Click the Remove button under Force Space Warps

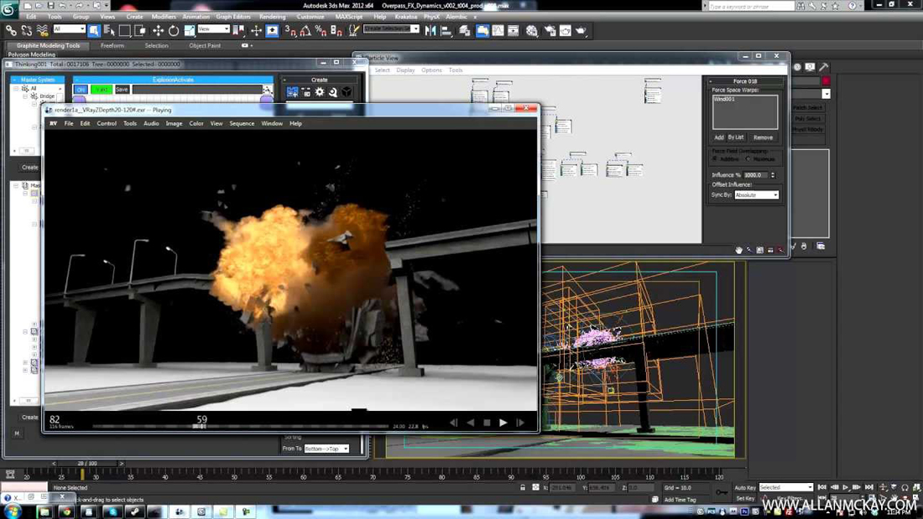coord(764,137)
